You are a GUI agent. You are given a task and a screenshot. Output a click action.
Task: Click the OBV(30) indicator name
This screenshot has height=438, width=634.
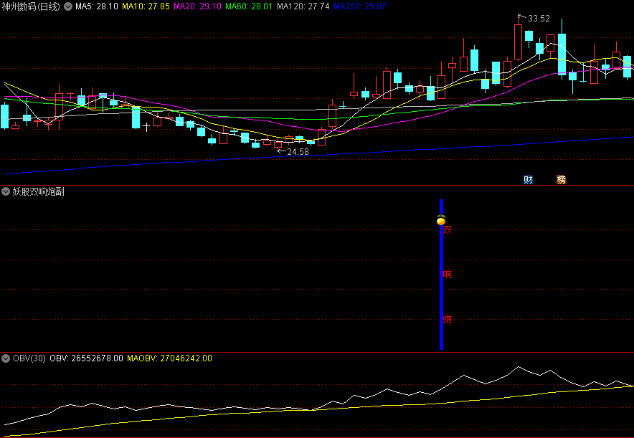point(29,358)
